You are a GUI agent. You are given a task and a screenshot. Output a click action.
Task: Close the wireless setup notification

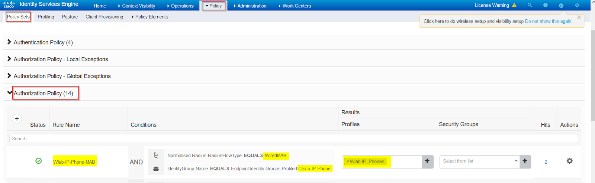[579, 17]
